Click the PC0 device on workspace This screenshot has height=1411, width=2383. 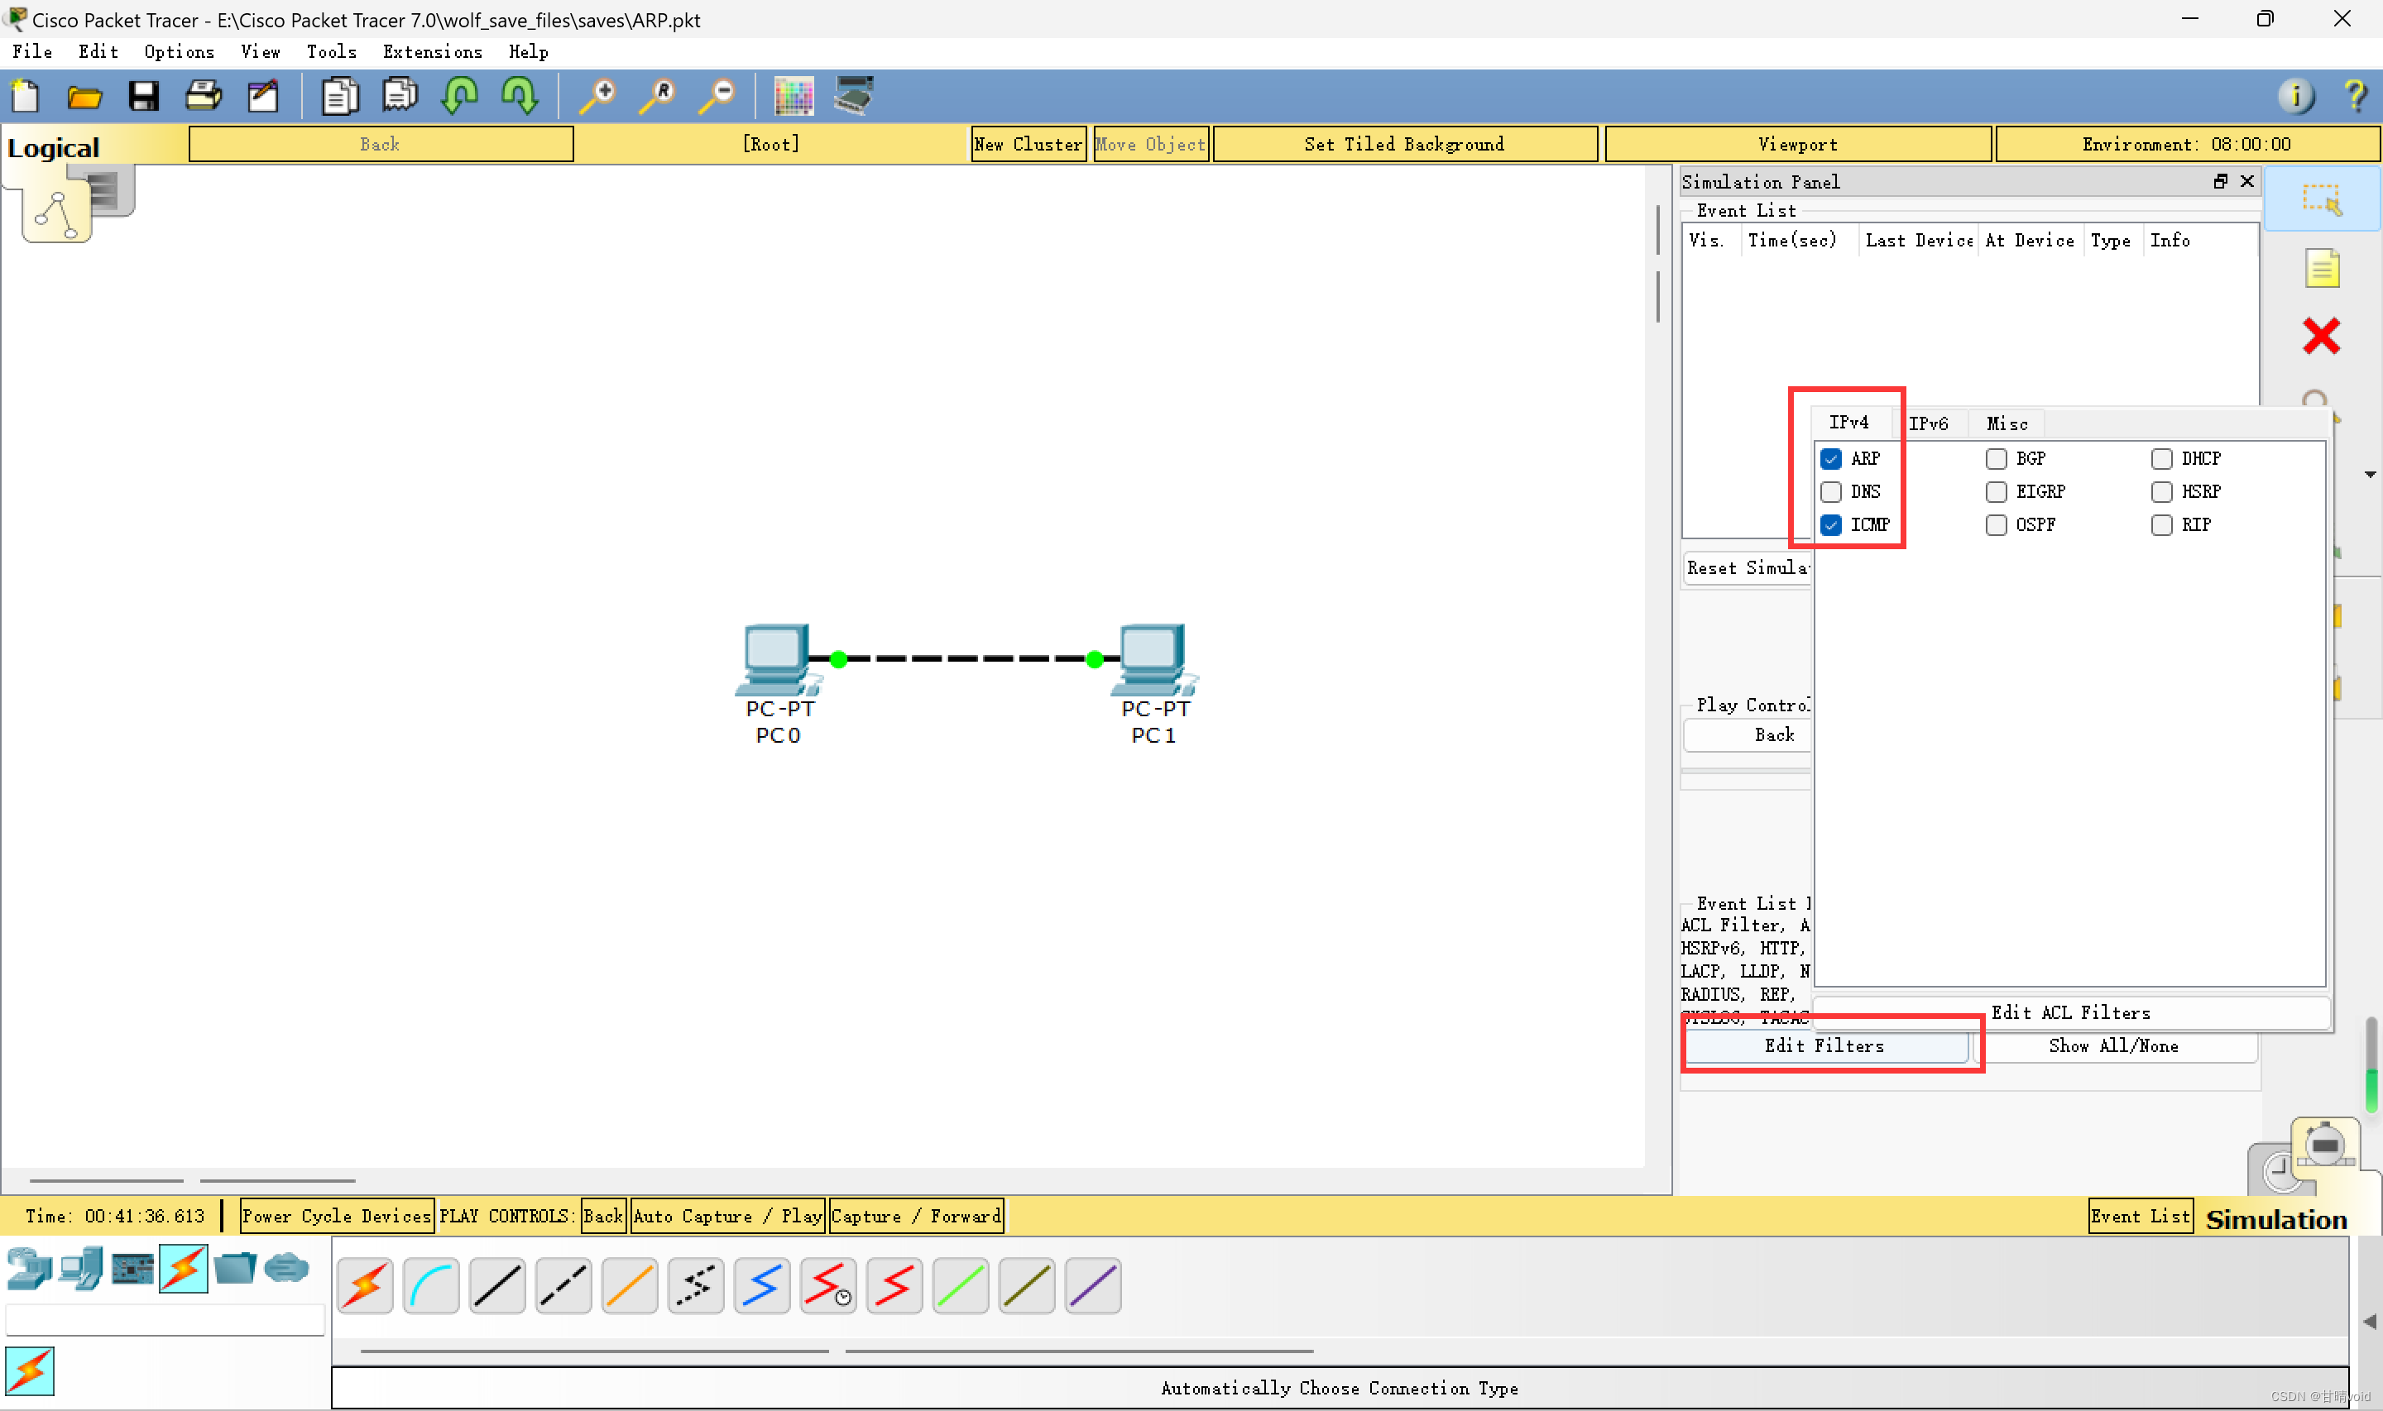[778, 660]
